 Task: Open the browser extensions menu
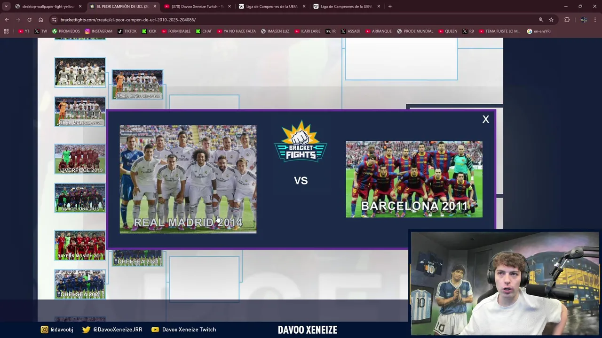coord(567,20)
